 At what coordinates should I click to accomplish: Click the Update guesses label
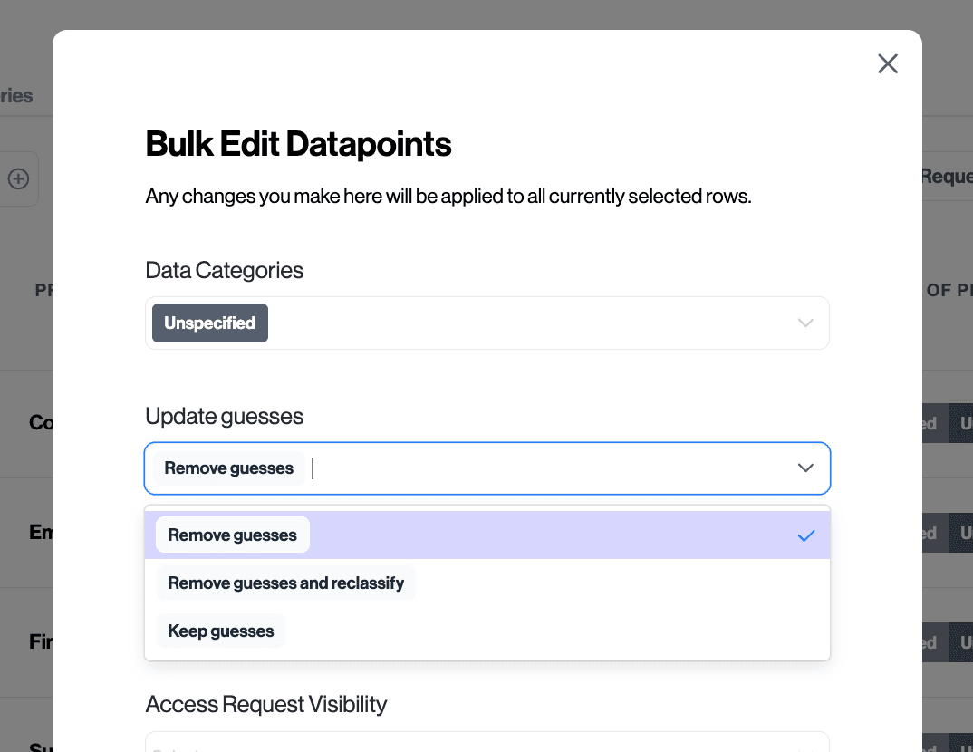[x=225, y=417]
